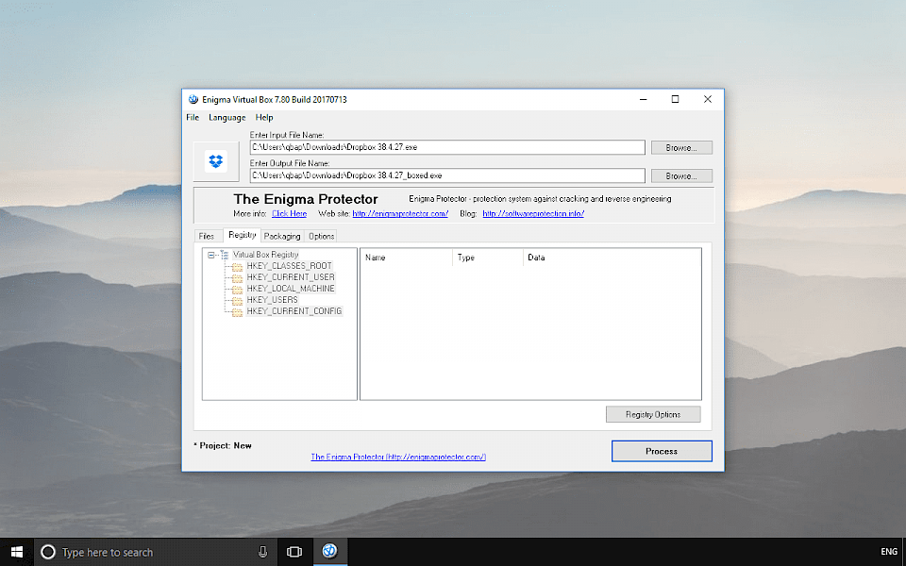
Task: Click the Enigma Virtual Box title bar icon
Action: point(193,99)
